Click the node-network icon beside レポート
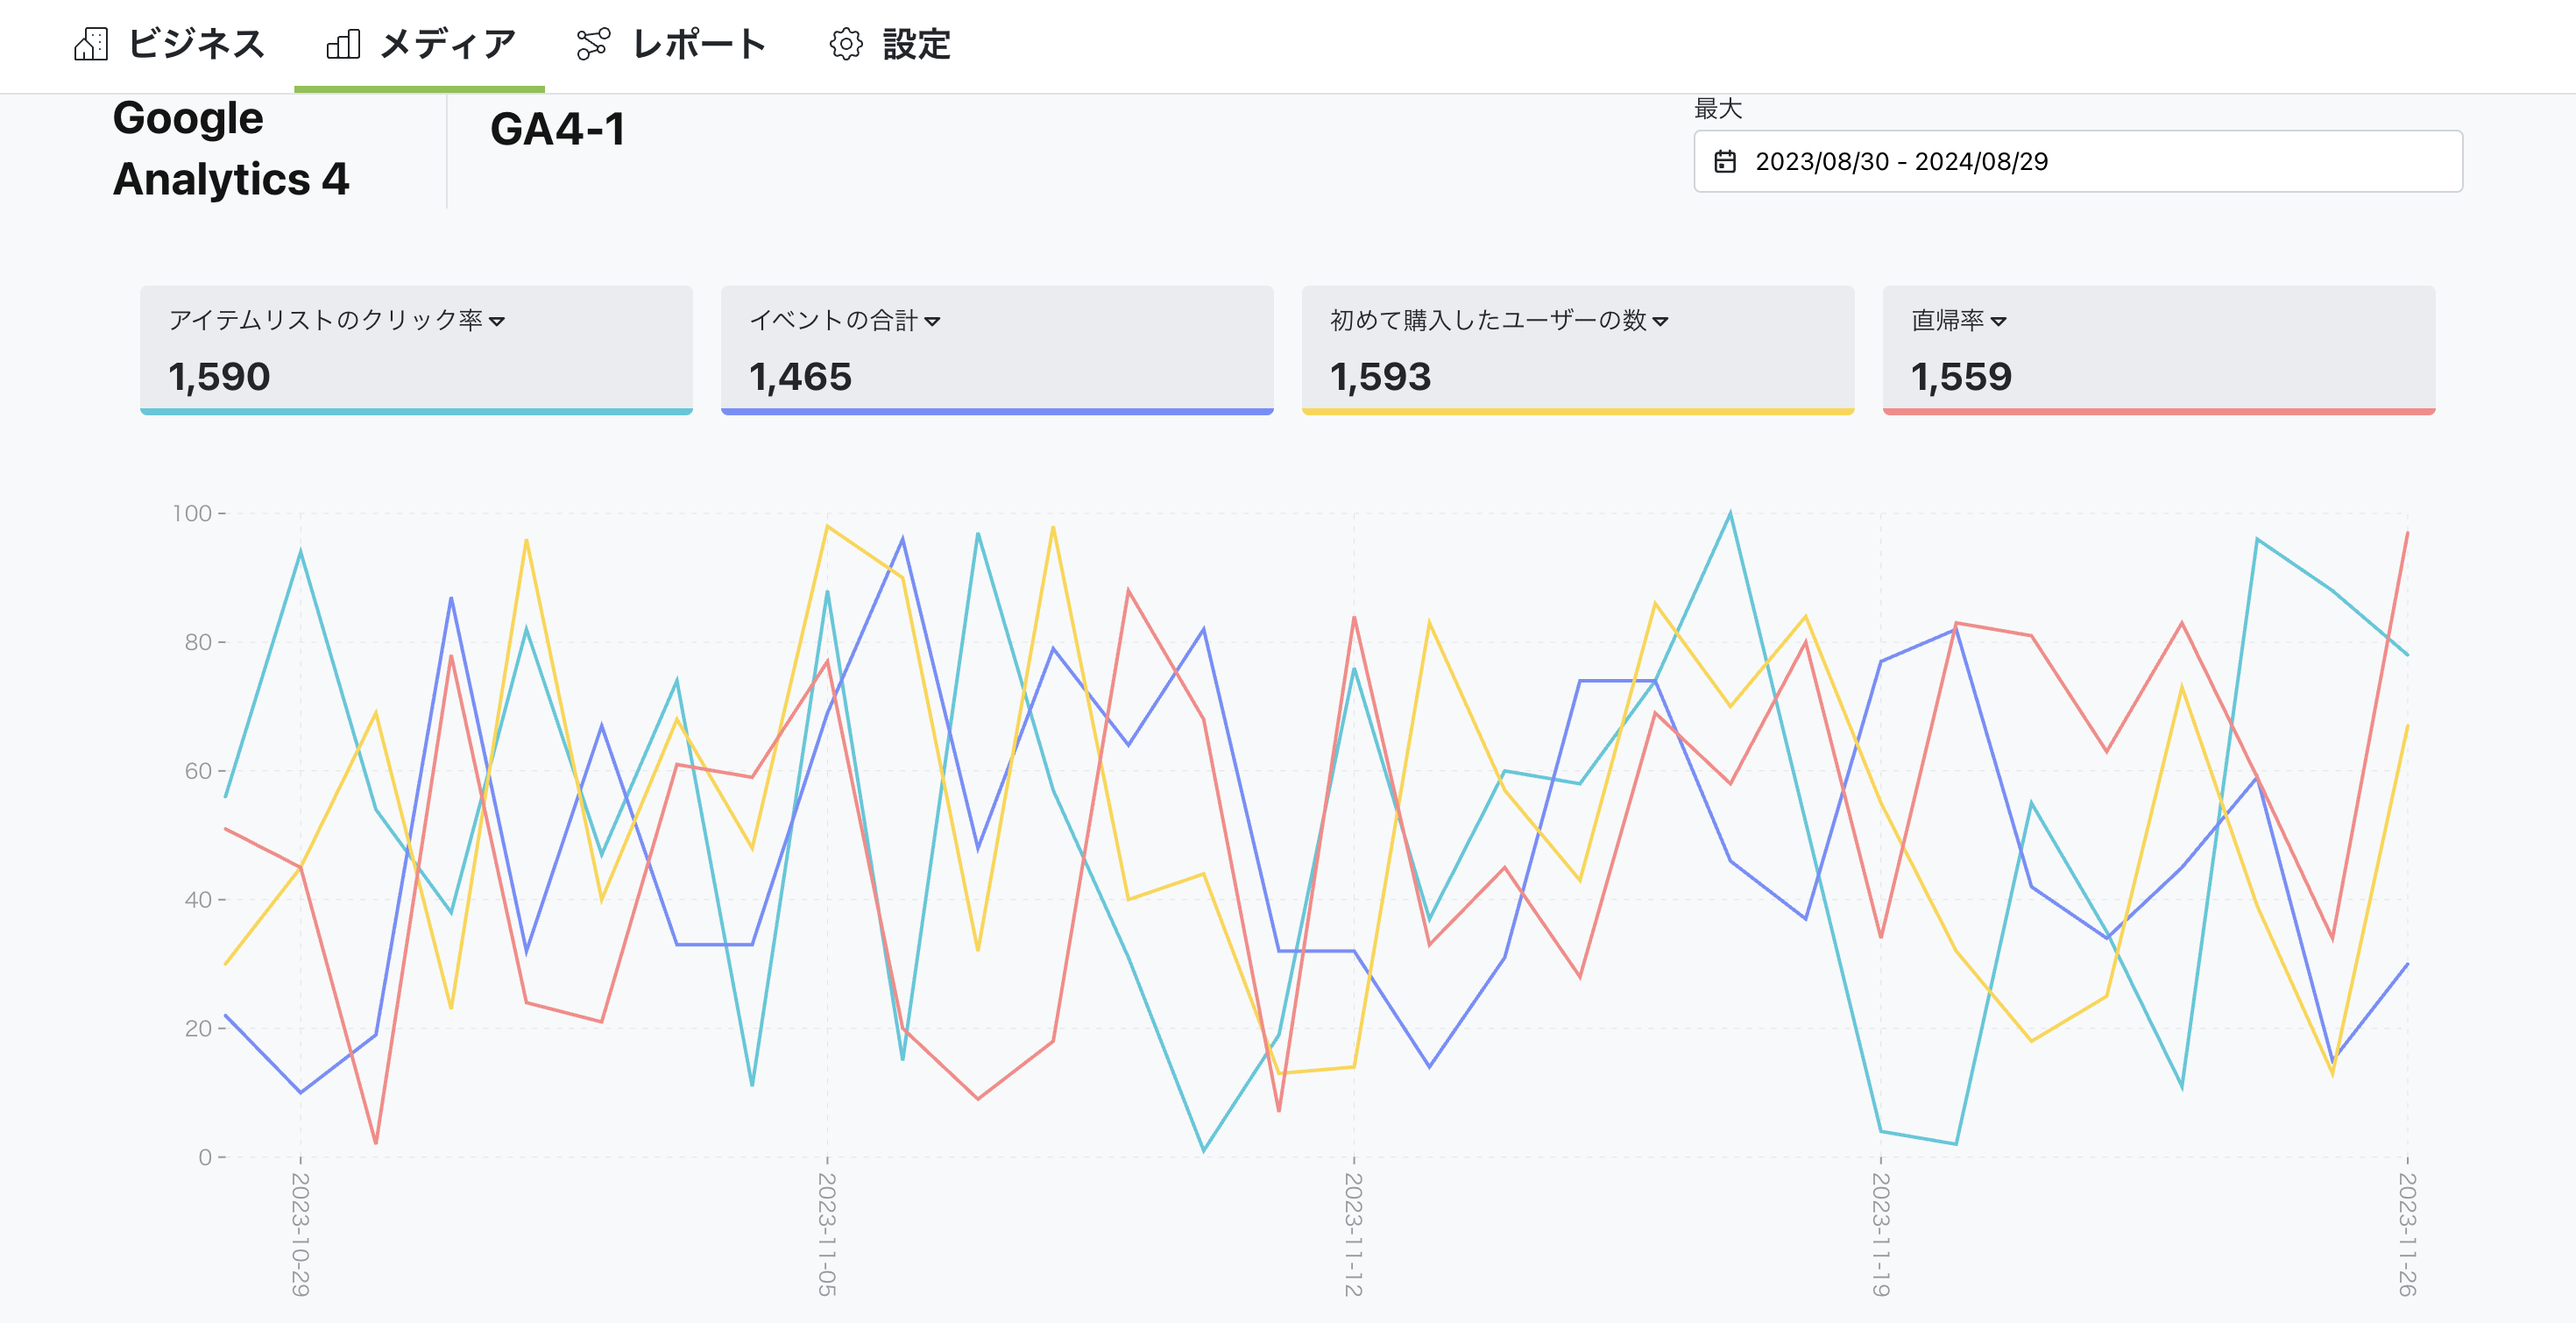 pyautogui.click(x=592, y=44)
